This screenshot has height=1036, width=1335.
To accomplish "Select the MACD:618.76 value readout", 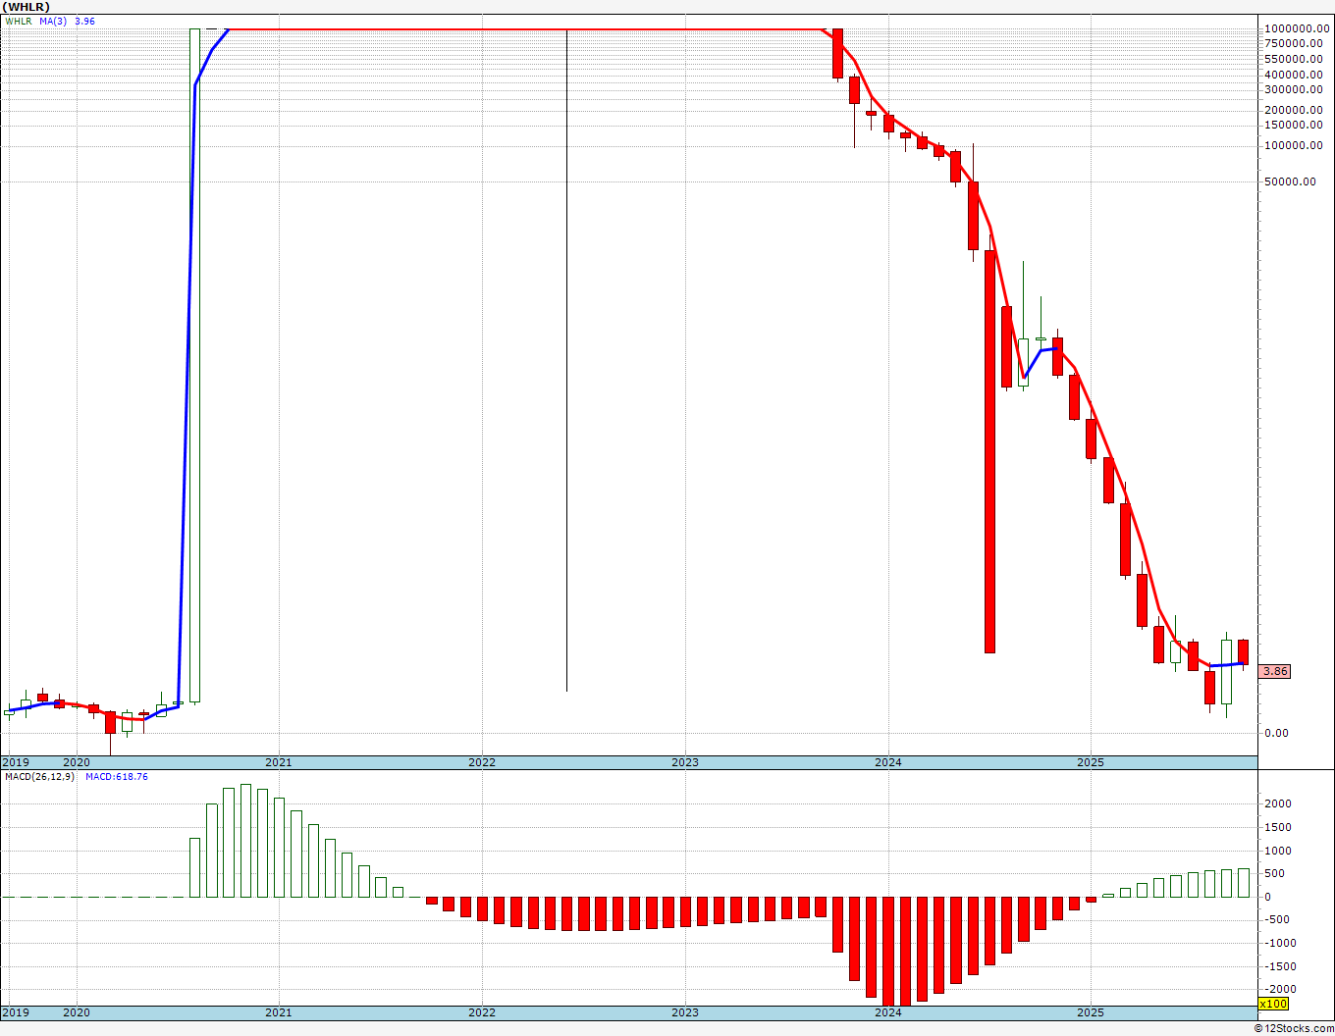I will pos(116,777).
